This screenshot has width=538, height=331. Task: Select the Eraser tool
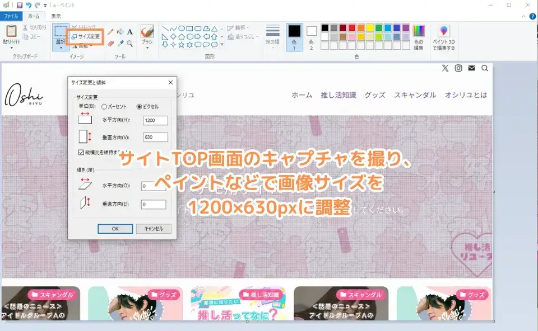pyautogui.click(x=110, y=43)
